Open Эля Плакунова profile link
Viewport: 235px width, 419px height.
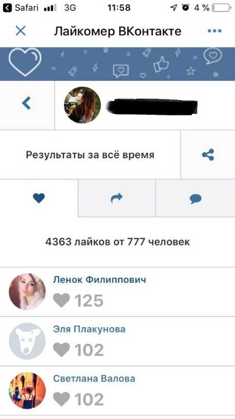click(89, 329)
